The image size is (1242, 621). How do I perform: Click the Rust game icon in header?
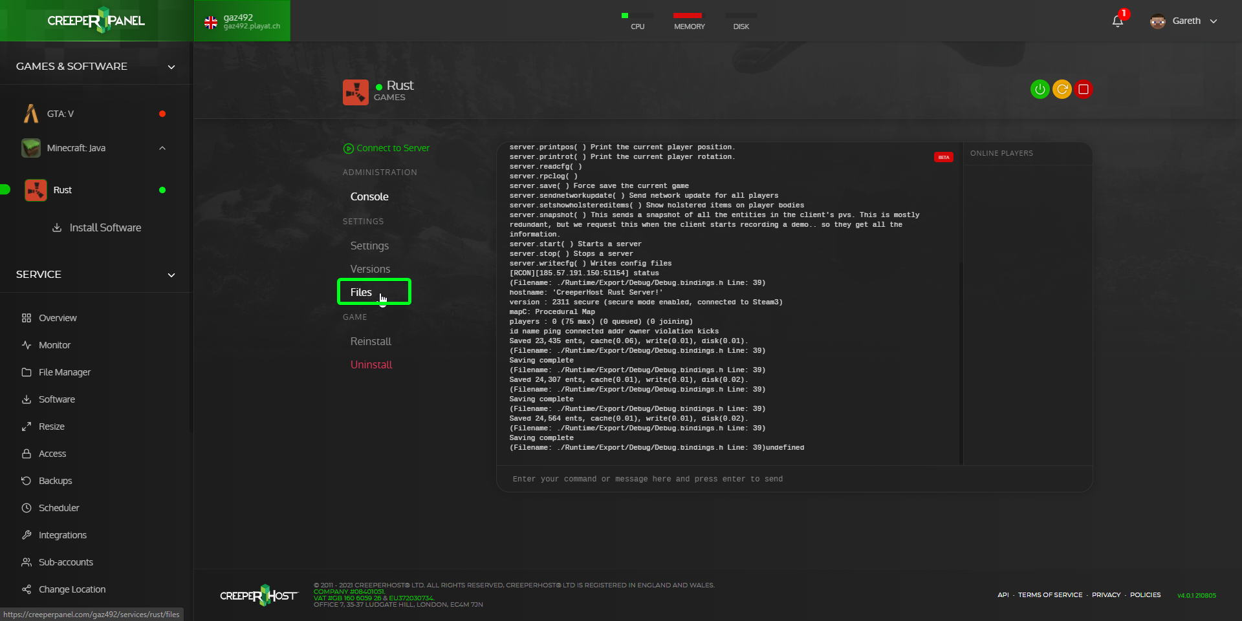click(x=355, y=92)
